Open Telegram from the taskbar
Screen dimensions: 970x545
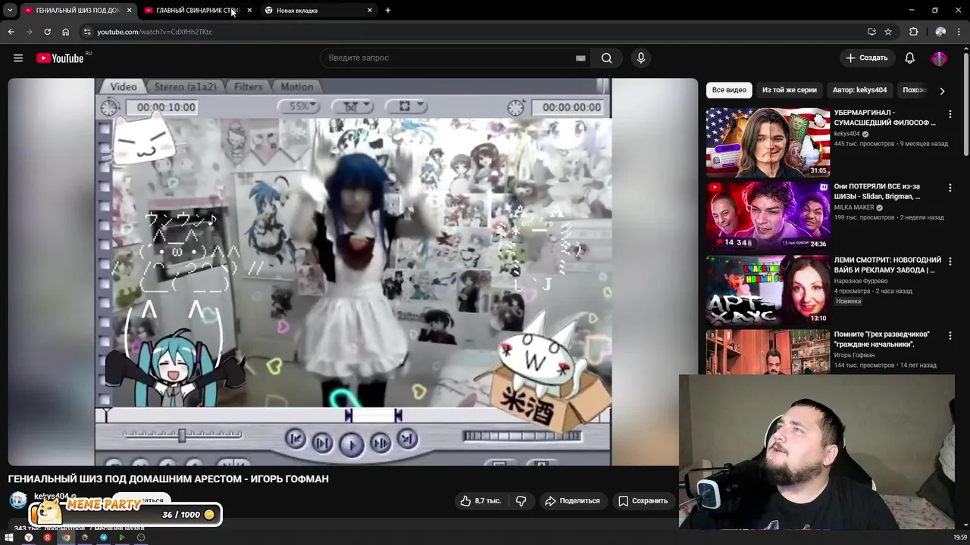pyautogui.click(x=103, y=537)
